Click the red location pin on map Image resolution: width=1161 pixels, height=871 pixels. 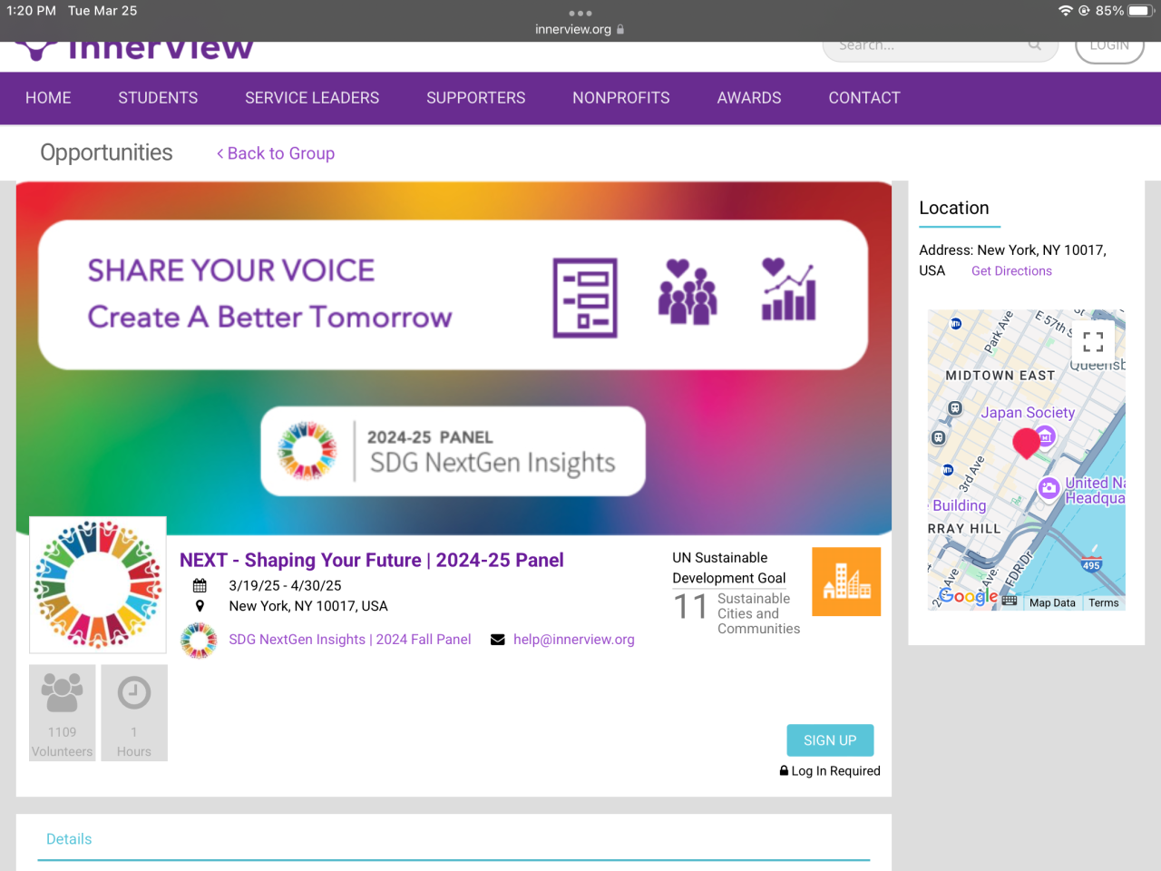(x=1026, y=444)
